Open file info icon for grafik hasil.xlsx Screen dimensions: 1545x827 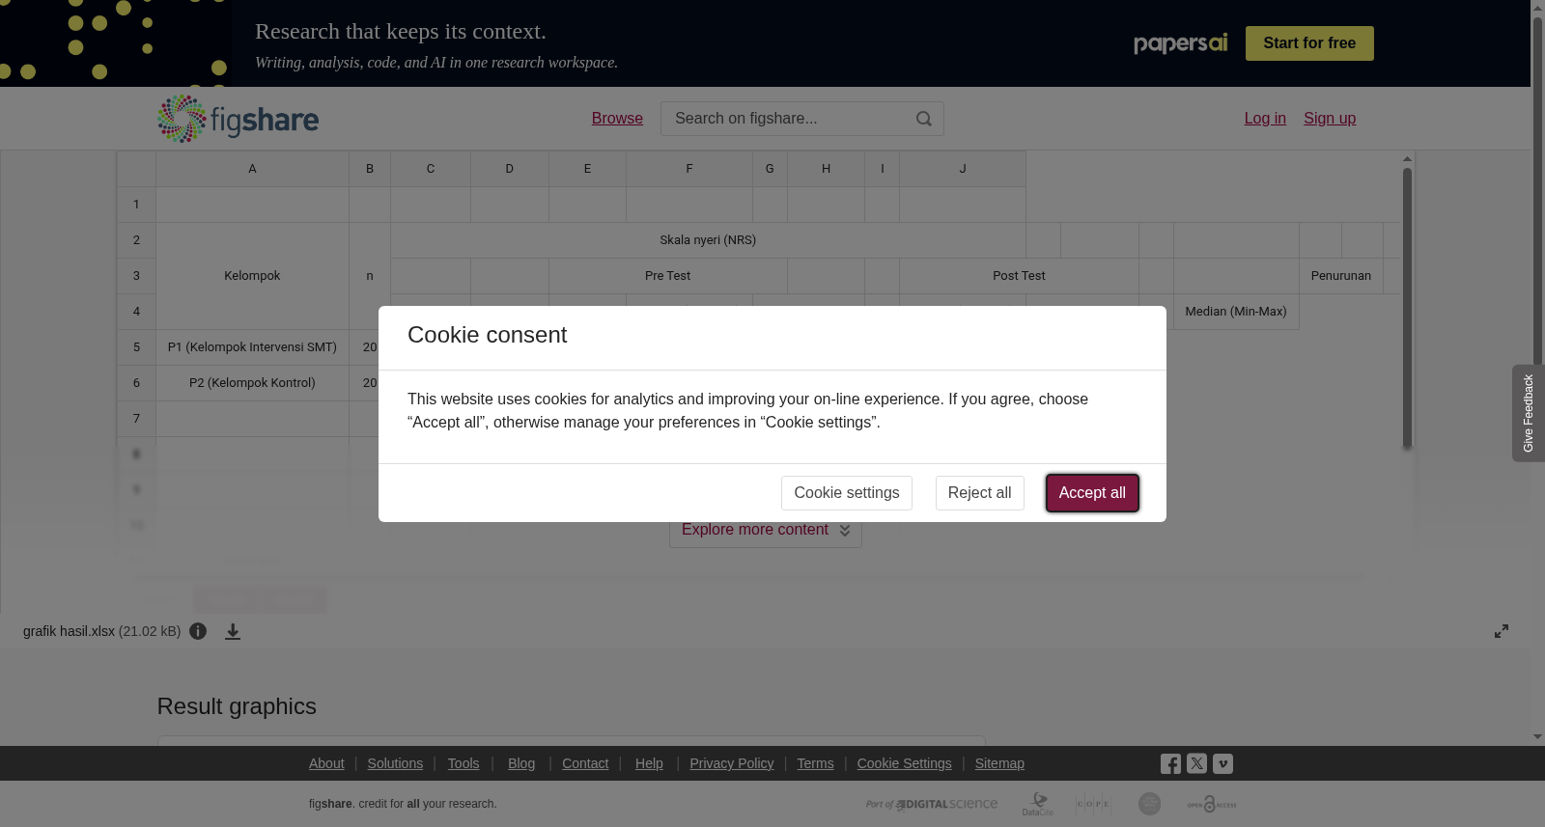coord(198,631)
